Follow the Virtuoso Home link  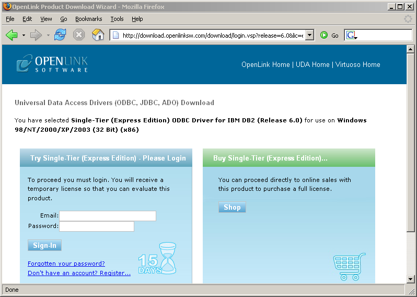tap(358, 65)
